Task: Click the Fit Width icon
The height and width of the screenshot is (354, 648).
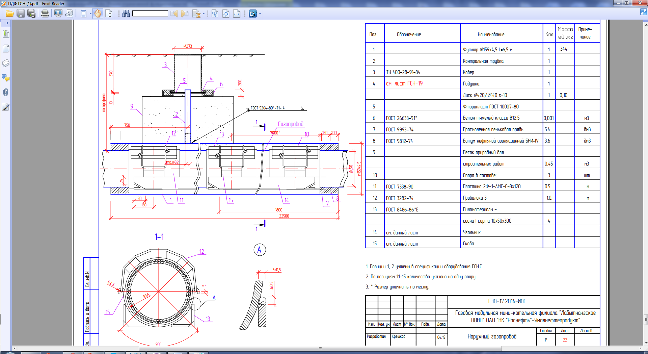Action: (x=237, y=14)
